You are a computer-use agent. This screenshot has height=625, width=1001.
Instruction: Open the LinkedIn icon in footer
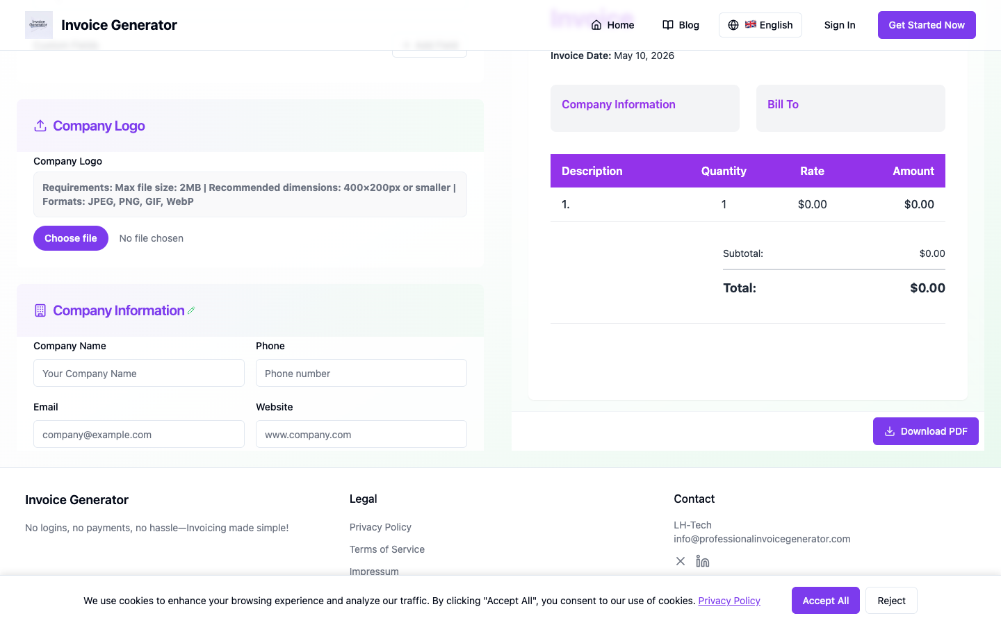tap(703, 561)
